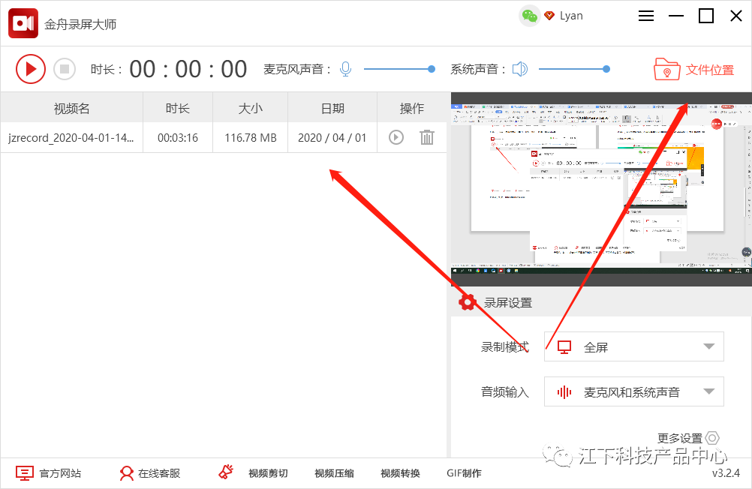Click the 大小 column header
Viewport: 752px width, 489px height.
pyautogui.click(x=251, y=108)
